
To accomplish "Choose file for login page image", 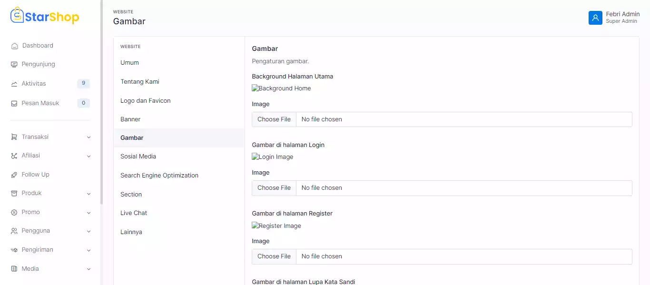I will click(274, 188).
